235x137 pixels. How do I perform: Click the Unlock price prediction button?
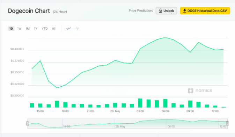(x=166, y=10)
